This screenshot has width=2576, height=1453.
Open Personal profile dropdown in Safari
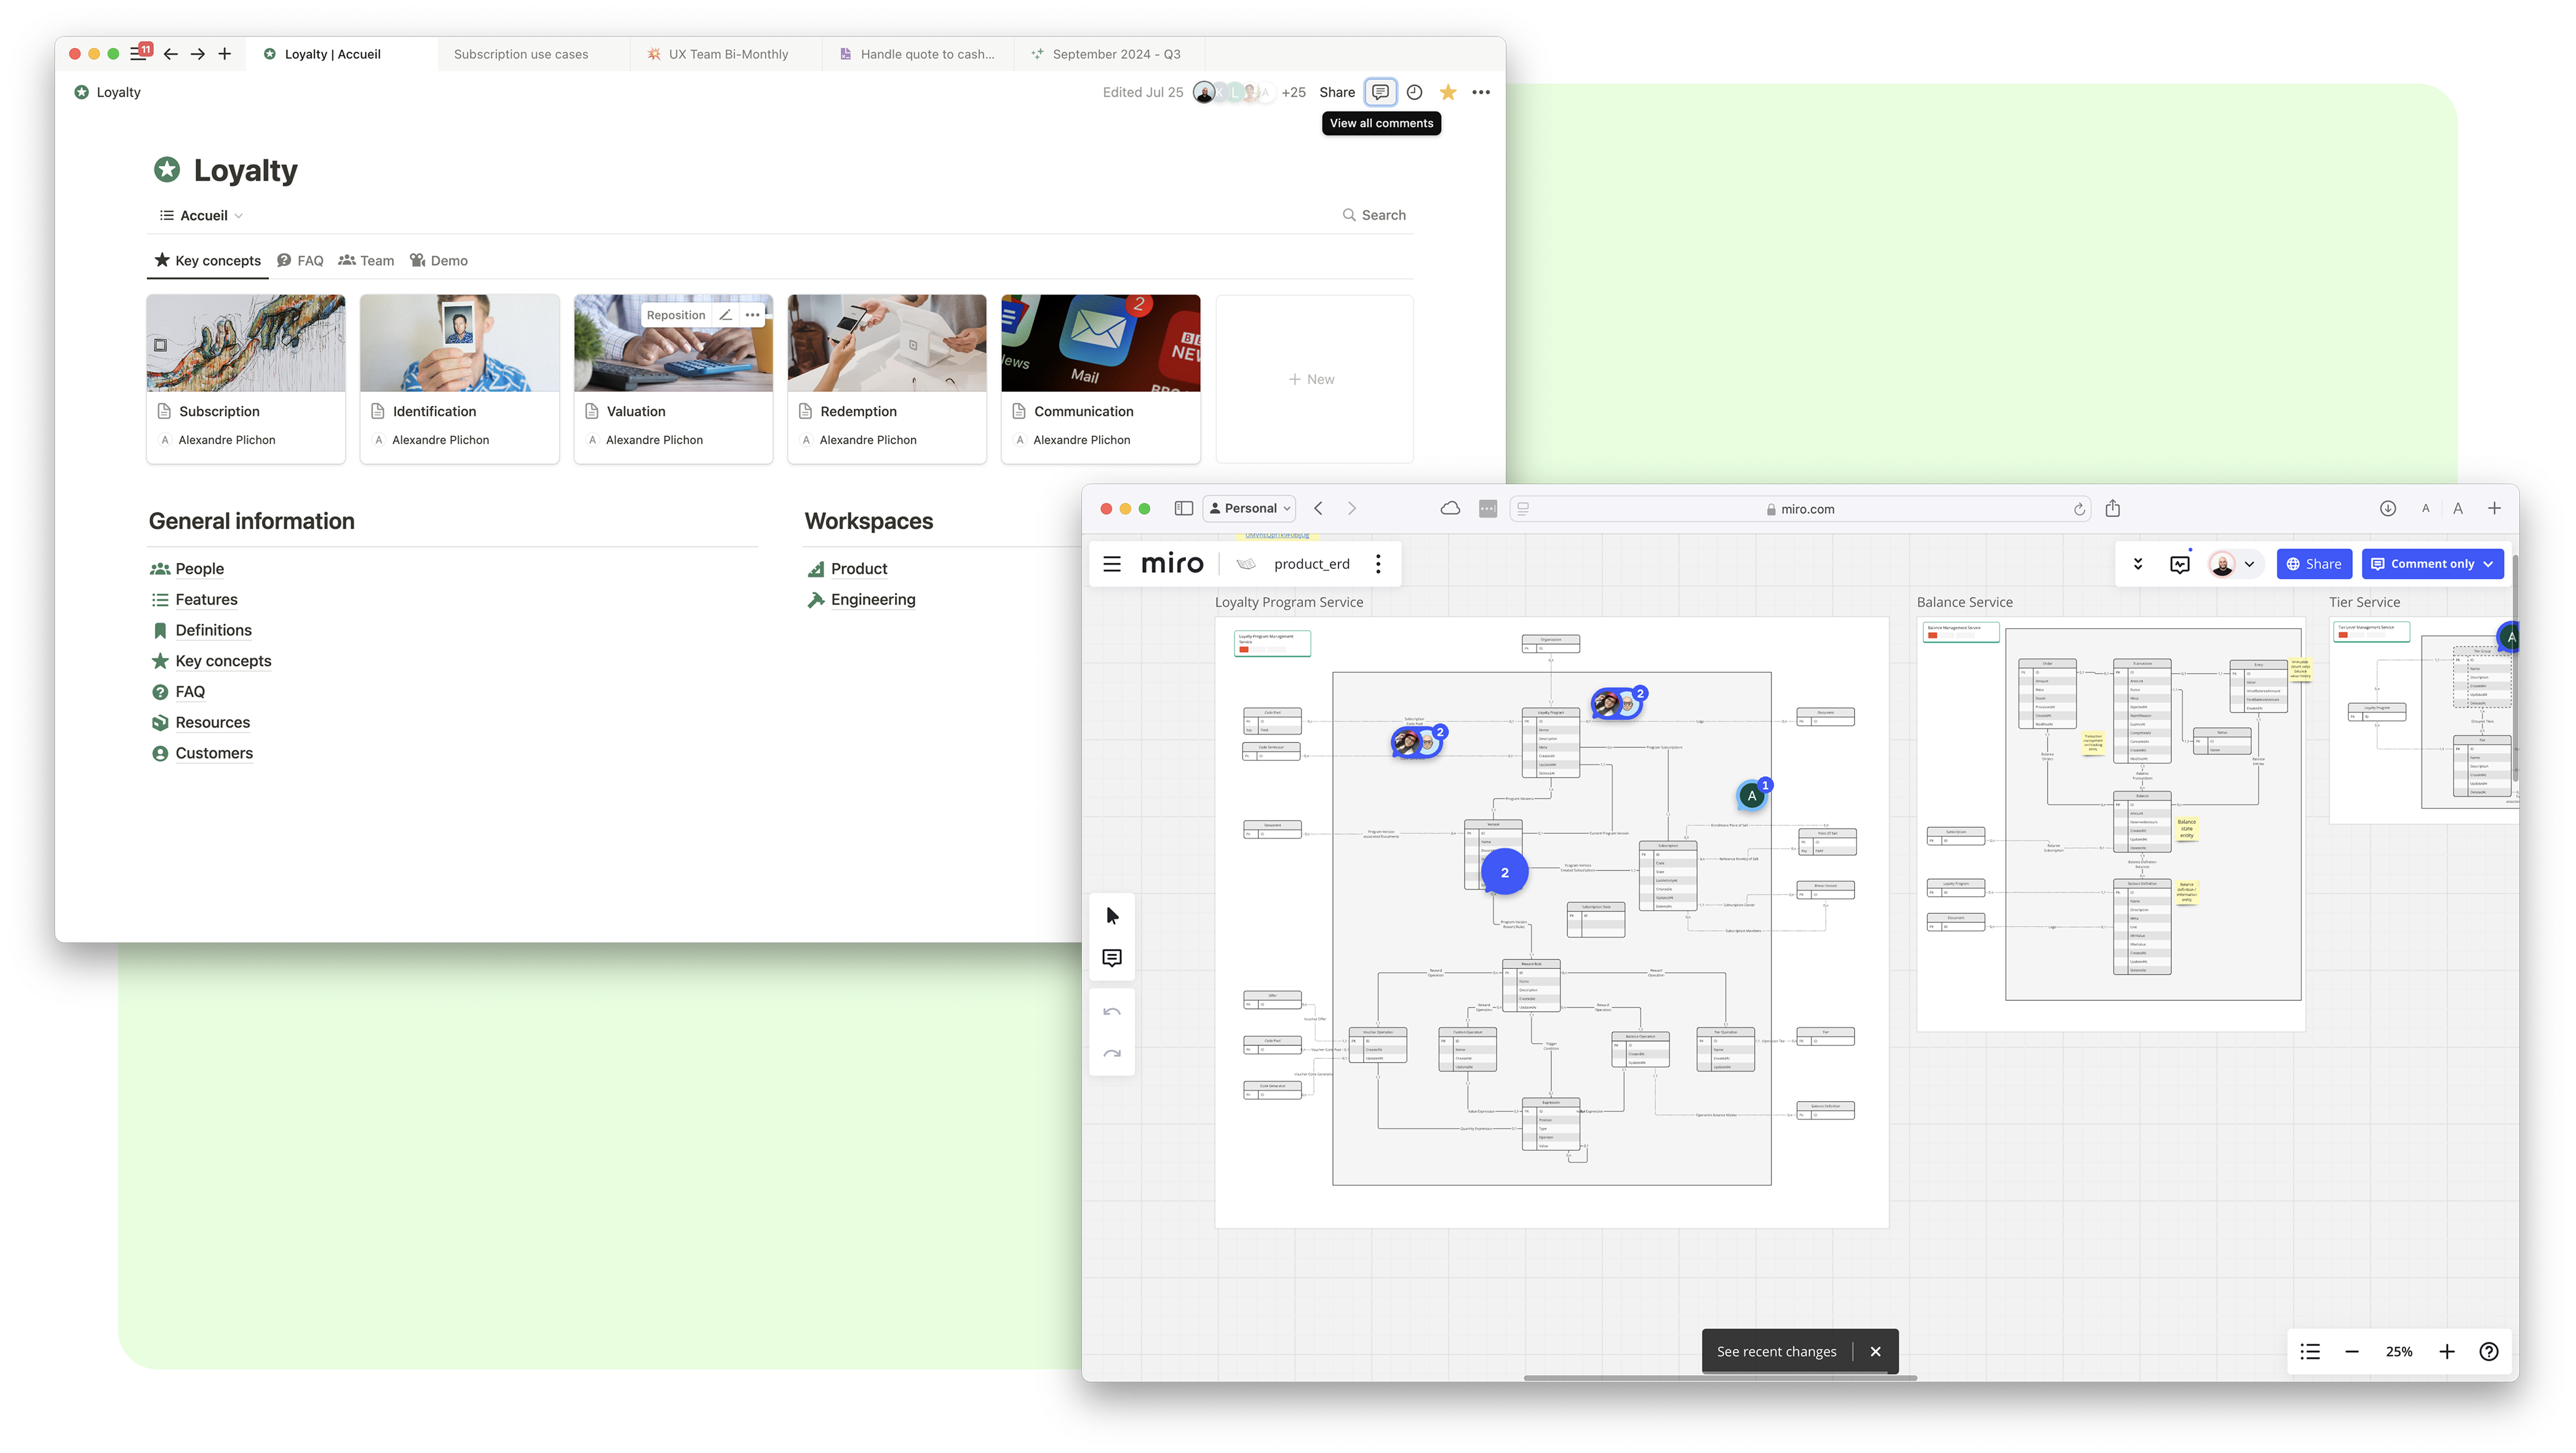[1249, 508]
